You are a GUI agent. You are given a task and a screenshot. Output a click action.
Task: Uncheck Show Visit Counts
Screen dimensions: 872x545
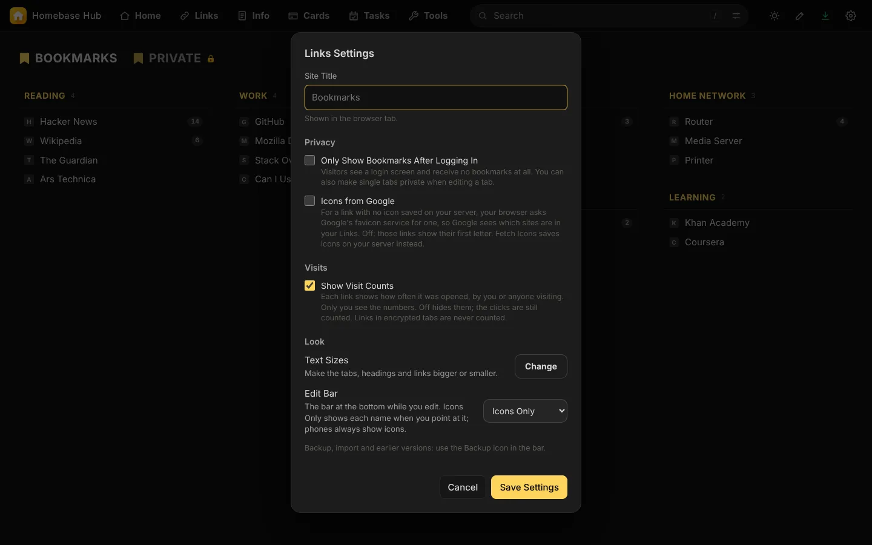click(310, 286)
